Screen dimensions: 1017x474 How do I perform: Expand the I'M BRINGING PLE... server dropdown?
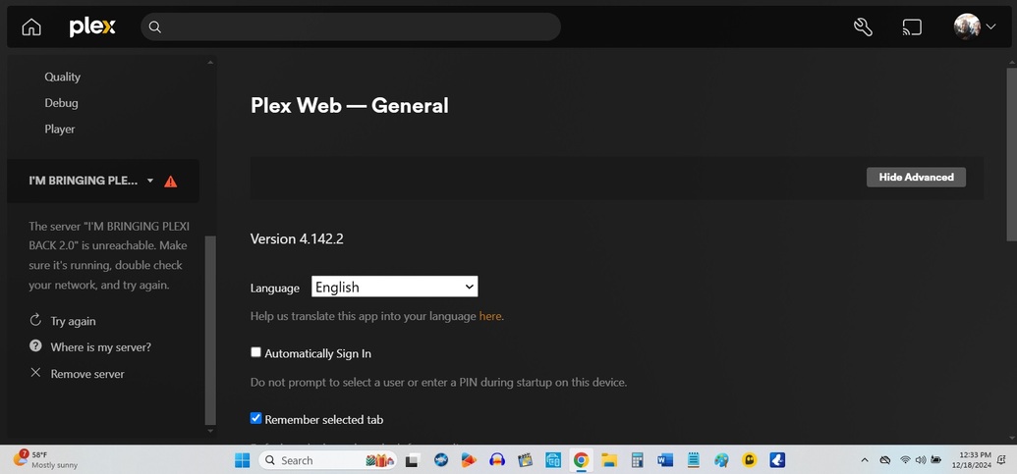tap(149, 181)
